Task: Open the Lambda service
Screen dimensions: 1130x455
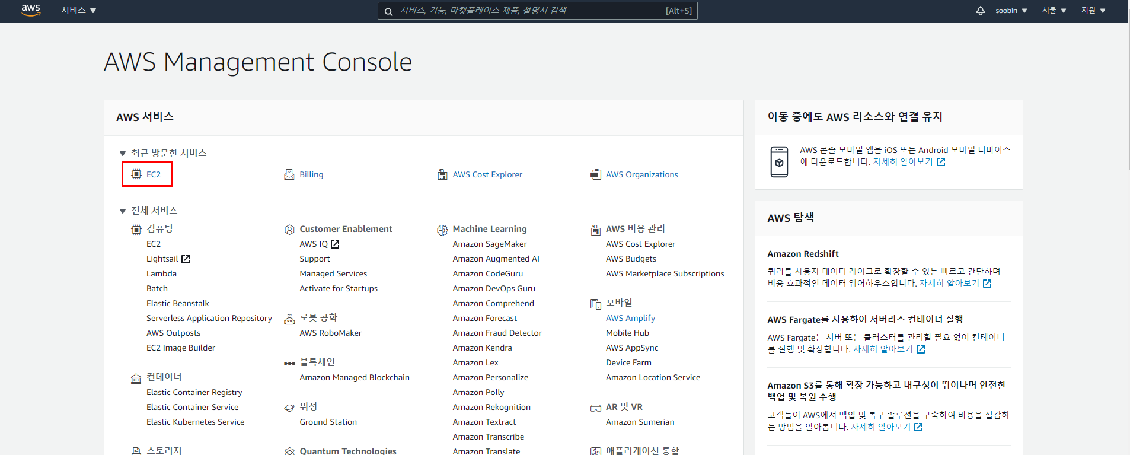Action: point(161,273)
